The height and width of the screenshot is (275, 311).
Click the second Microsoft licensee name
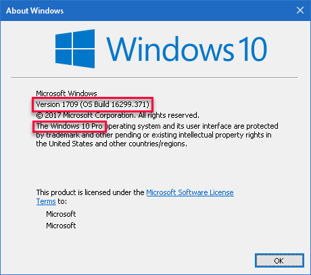point(61,226)
